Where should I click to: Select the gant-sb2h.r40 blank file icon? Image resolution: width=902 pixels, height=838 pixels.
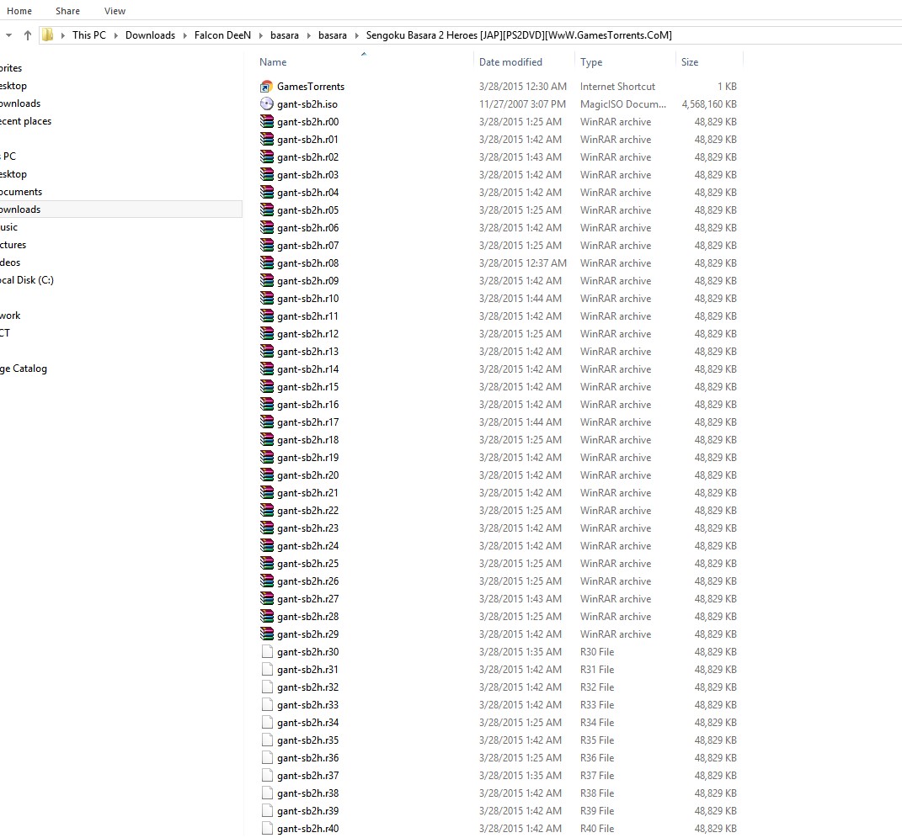click(266, 829)
